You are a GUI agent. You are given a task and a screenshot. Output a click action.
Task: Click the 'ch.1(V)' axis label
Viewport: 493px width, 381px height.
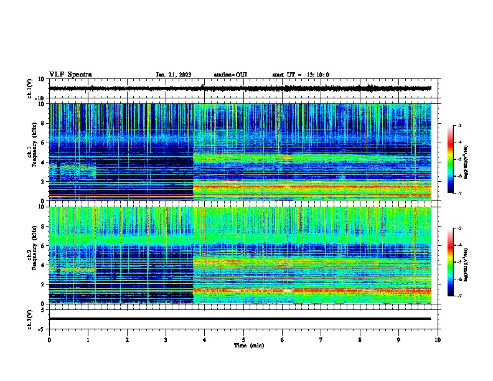[30, 88]
